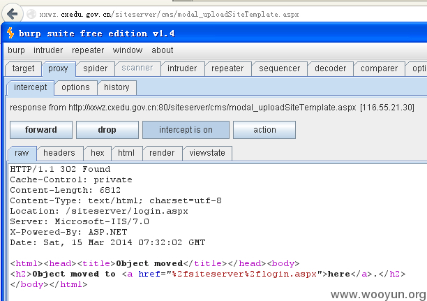The height and width of the screenshot is (301, 427).
Task: Forward the intercepted response
Action: (x=41, y=130)
